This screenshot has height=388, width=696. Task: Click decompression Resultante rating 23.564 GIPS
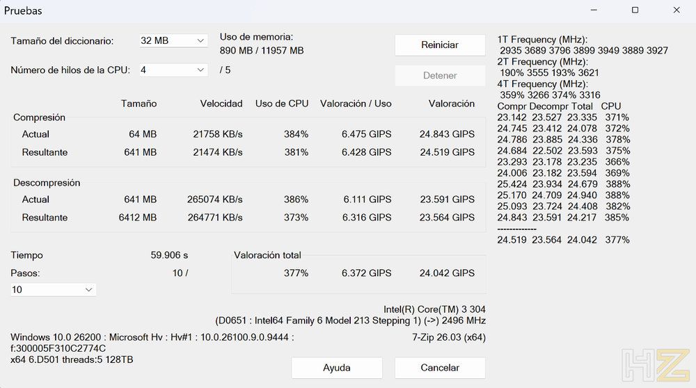coord(447,217)
